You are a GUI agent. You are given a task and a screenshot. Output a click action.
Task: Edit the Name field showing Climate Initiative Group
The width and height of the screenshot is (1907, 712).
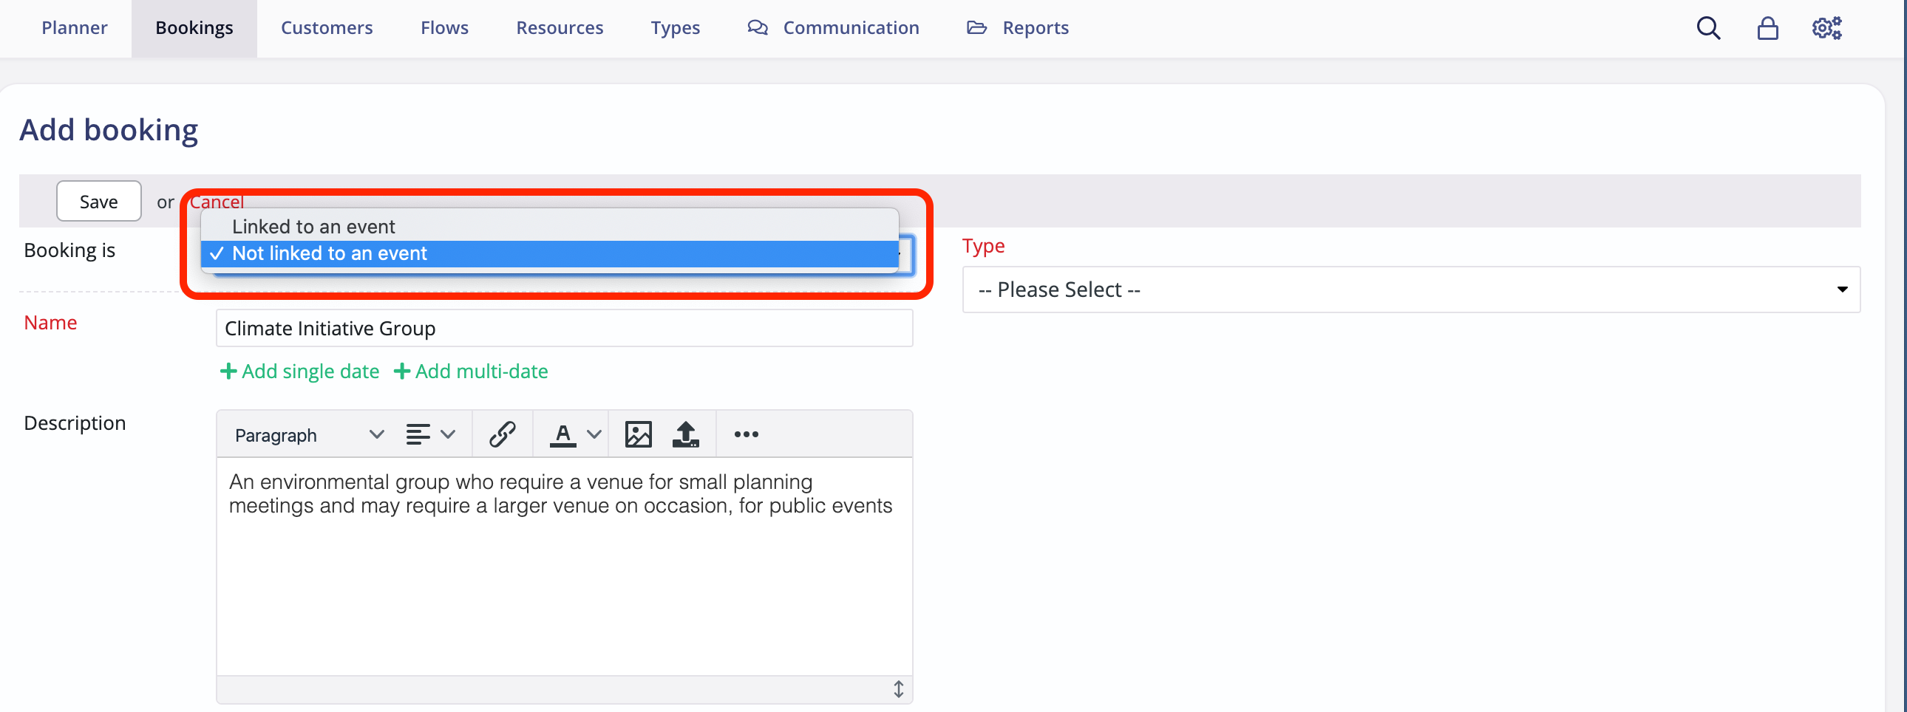click(563, 327)
